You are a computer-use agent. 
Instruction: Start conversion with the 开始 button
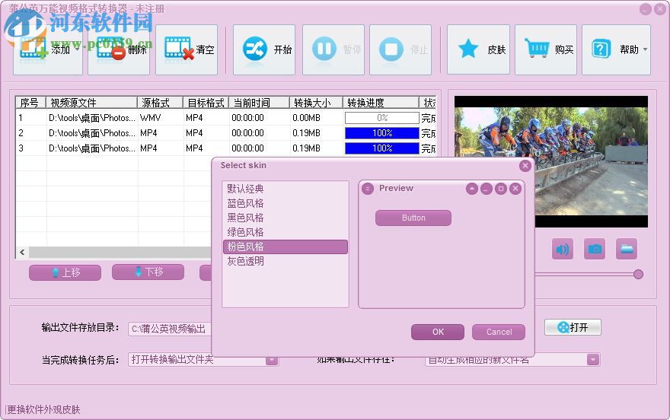pyautogui.click(x=264, y=50)
